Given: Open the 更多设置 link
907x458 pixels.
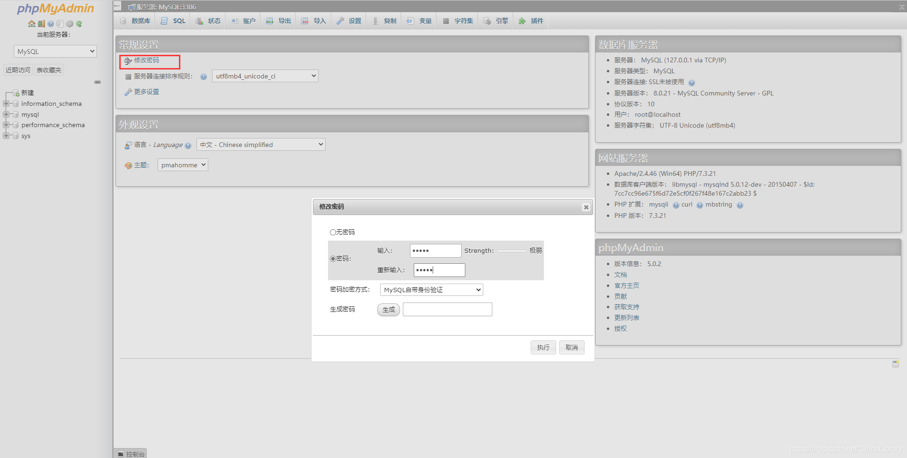Looking at the screenshot, I should click(x=146, y=92).
